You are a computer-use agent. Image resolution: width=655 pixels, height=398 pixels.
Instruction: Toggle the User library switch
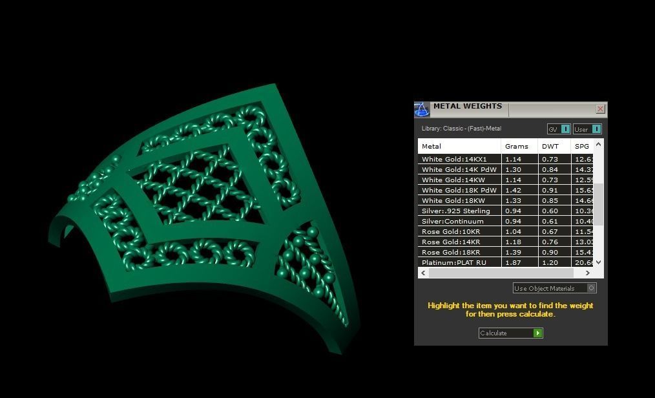[x=587, y=129]
